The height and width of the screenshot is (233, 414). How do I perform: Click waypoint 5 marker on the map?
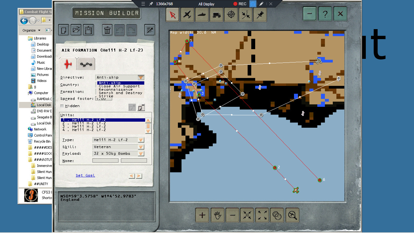coord(187,41)
